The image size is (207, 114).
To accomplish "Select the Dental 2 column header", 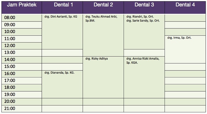I will point(103,5).
